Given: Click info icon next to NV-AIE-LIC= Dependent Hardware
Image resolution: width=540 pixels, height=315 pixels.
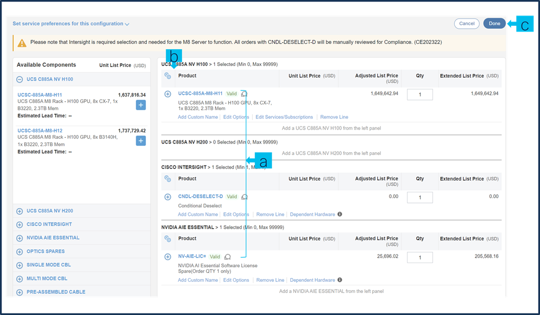Looking at the screenshot, I should tap(340, 280).
